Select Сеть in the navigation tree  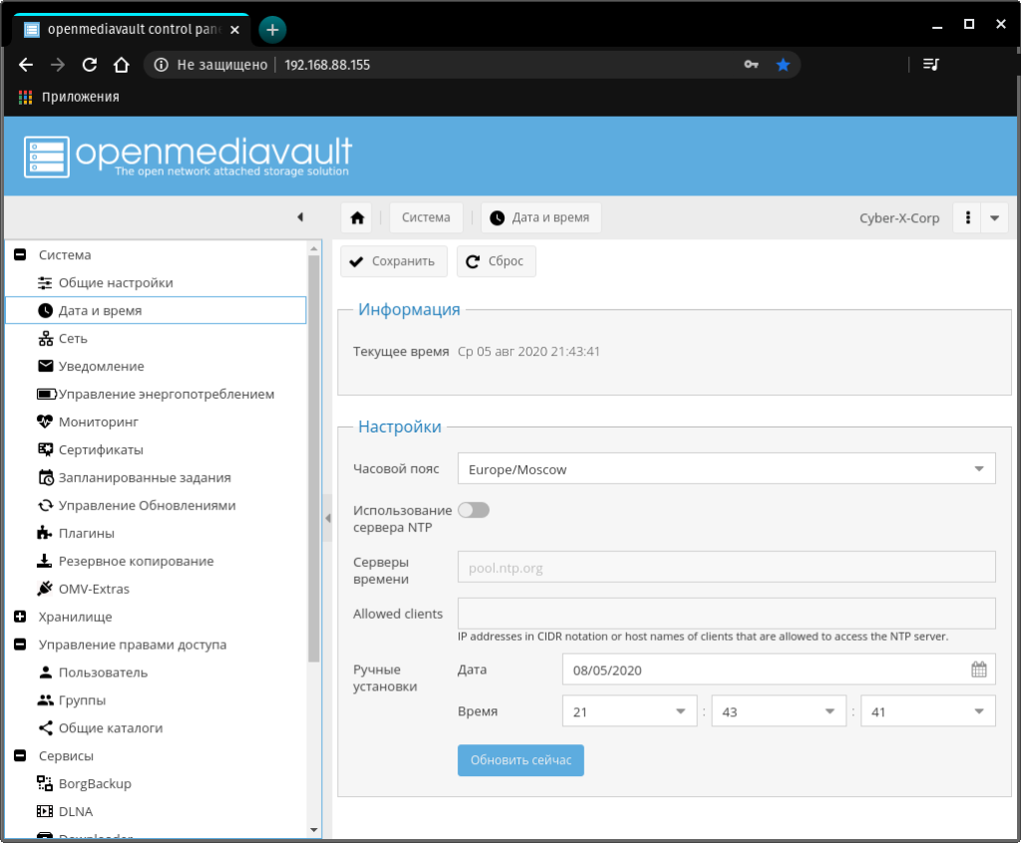pos(73,339)
